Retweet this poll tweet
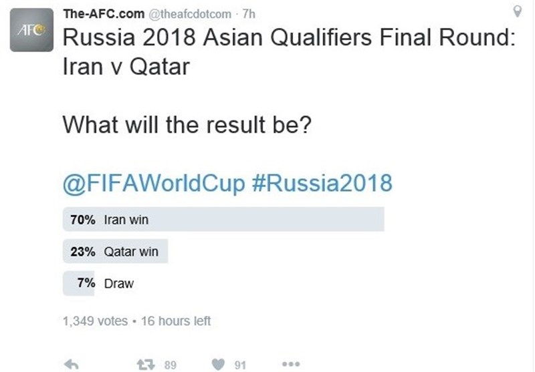Image resolution: width=535 pixels, height=372 pixels. pyautogui.click(x=146, y=365)
